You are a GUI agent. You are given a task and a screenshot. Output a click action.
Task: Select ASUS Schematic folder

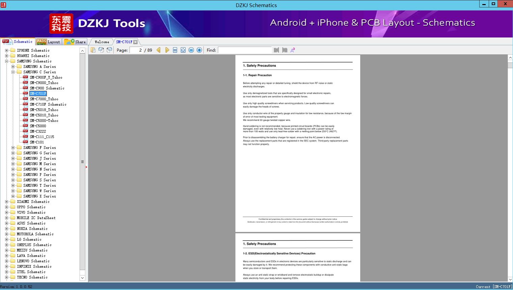click(31, 223)
